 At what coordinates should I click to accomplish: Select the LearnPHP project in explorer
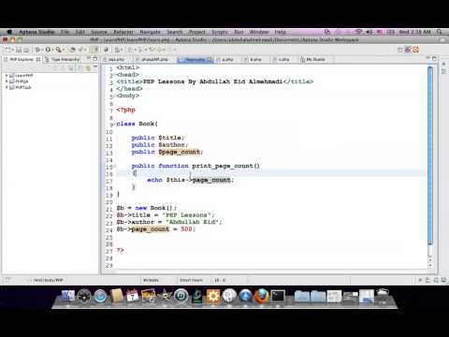point(24,76)
